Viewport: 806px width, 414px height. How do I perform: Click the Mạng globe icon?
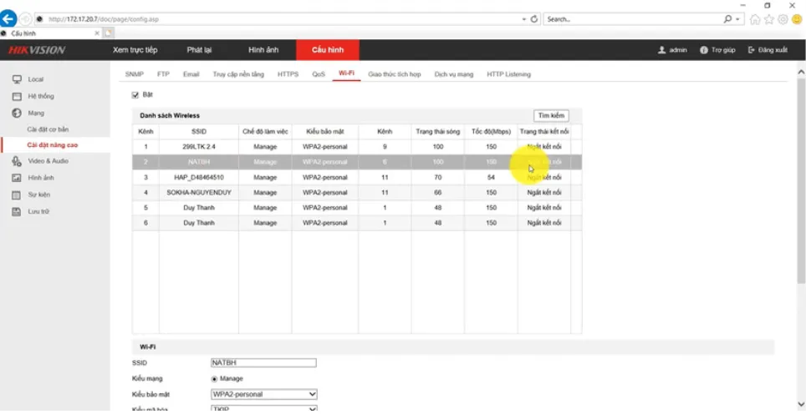[17, 113]
